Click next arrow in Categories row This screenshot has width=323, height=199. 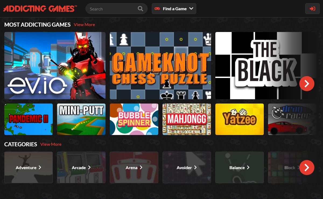(307, 168)
